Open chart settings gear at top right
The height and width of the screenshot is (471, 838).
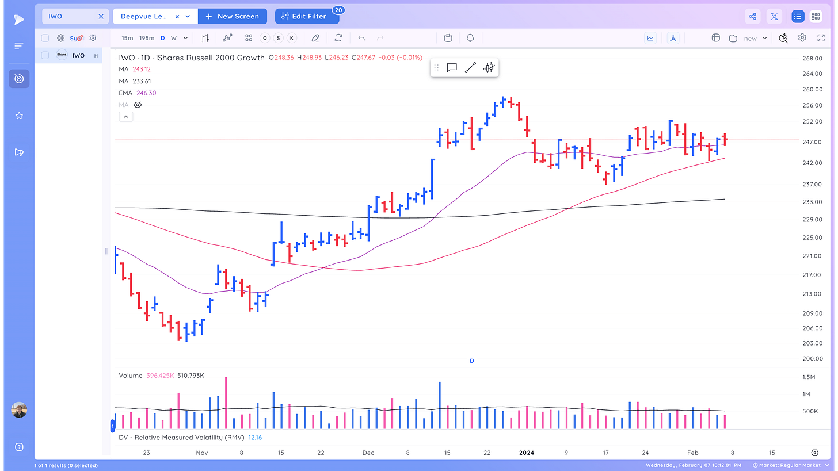pos(802,38)
